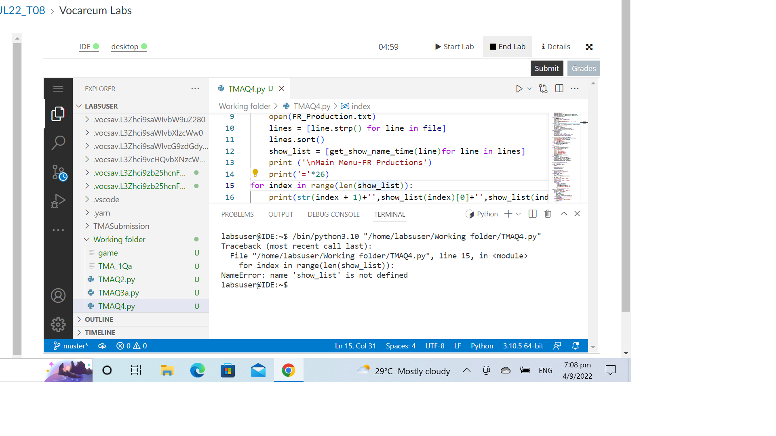Toggle the hamburger application menu
The image size is (776, 436).
58,89
